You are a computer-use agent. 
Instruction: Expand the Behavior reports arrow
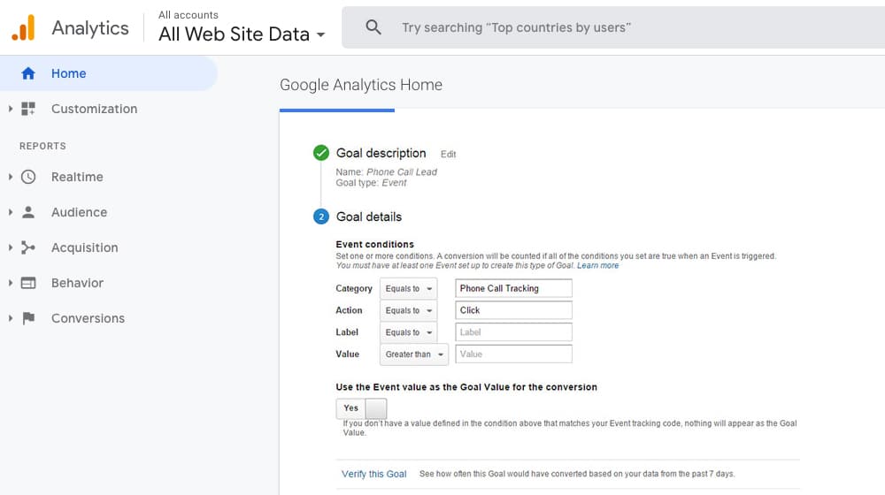[x=10, y=283]
